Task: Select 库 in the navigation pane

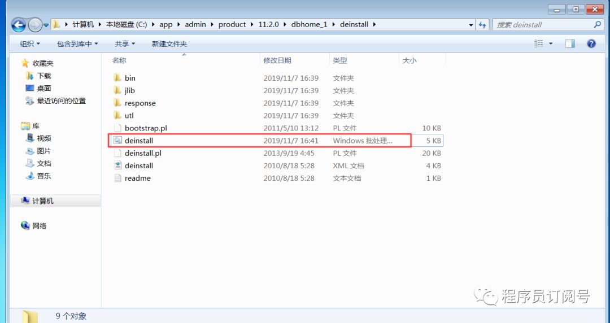Action: (36, 126)
